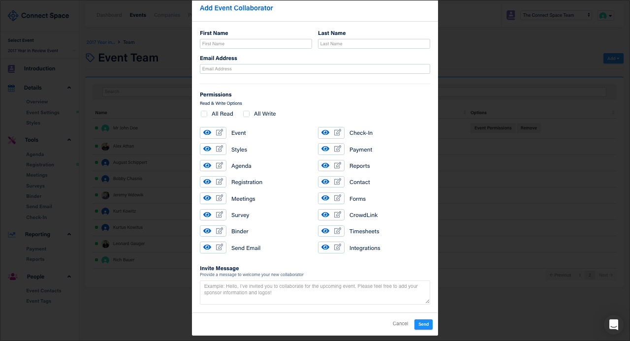Toggle write (pencil) permission for Timesheets
Viewport: 630px width, 341px height.
point(338,231)
